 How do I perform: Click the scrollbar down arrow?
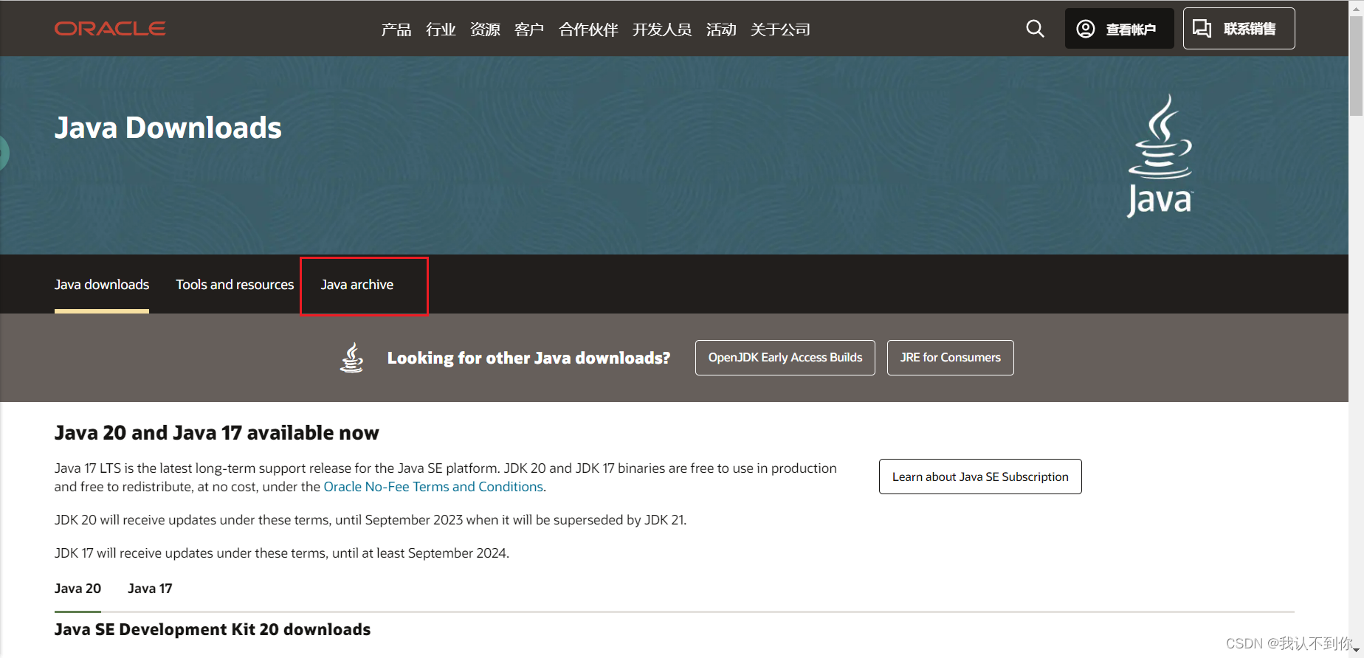pos(1356,651)
